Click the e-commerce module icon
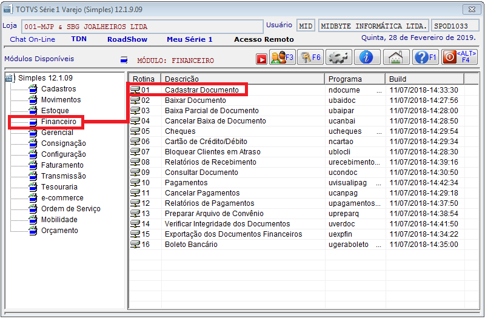The width and height of the screenshot is (485, 319). click(33, 198)
